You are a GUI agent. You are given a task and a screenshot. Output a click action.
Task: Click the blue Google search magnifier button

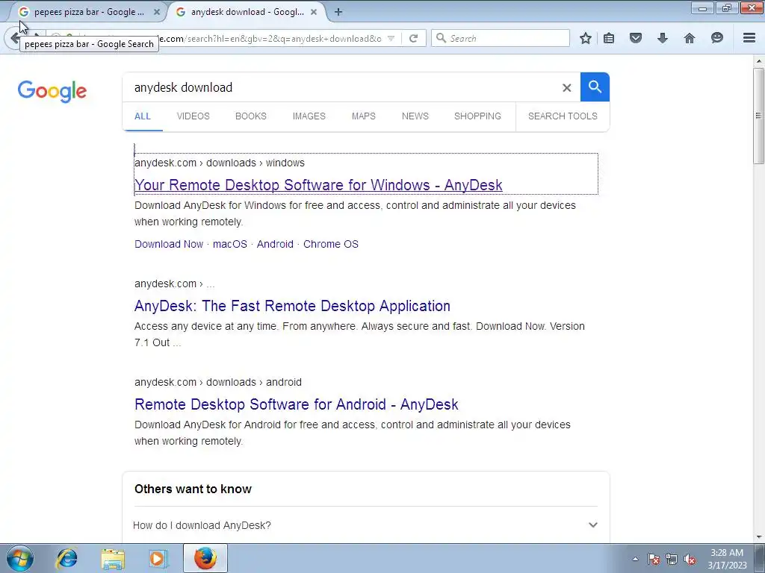coord(595,87)
